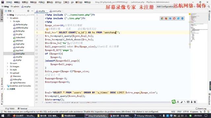Open the Project view settings gear
The height and width of the screenshot is (118, 211).
[x=28, y=11]
